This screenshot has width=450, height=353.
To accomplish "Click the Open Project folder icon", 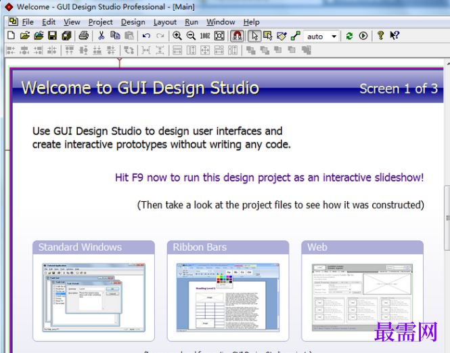I will (39, 36).
